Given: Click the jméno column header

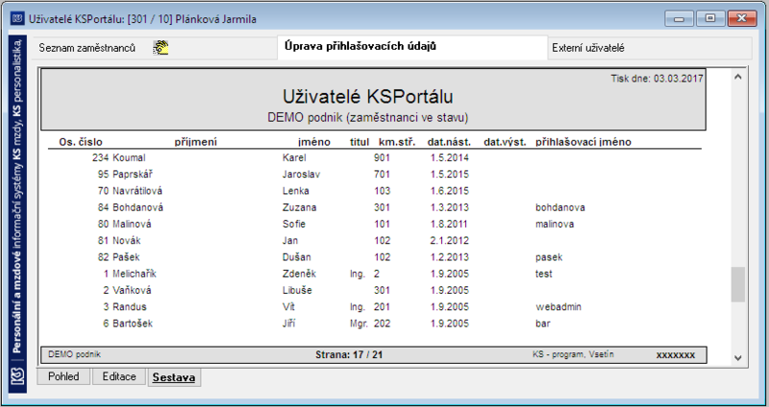Looking at the screenshot, I should click(314, 142).
